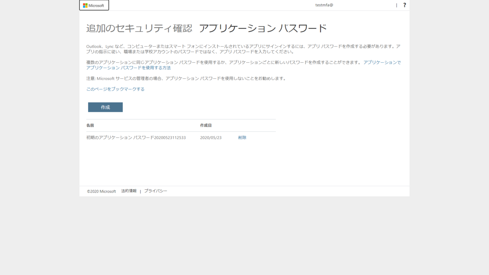Select the 追加のセキュリティ確認 heading
The width and height of the screenshot is (489, 275).
[x=139, y=29]
